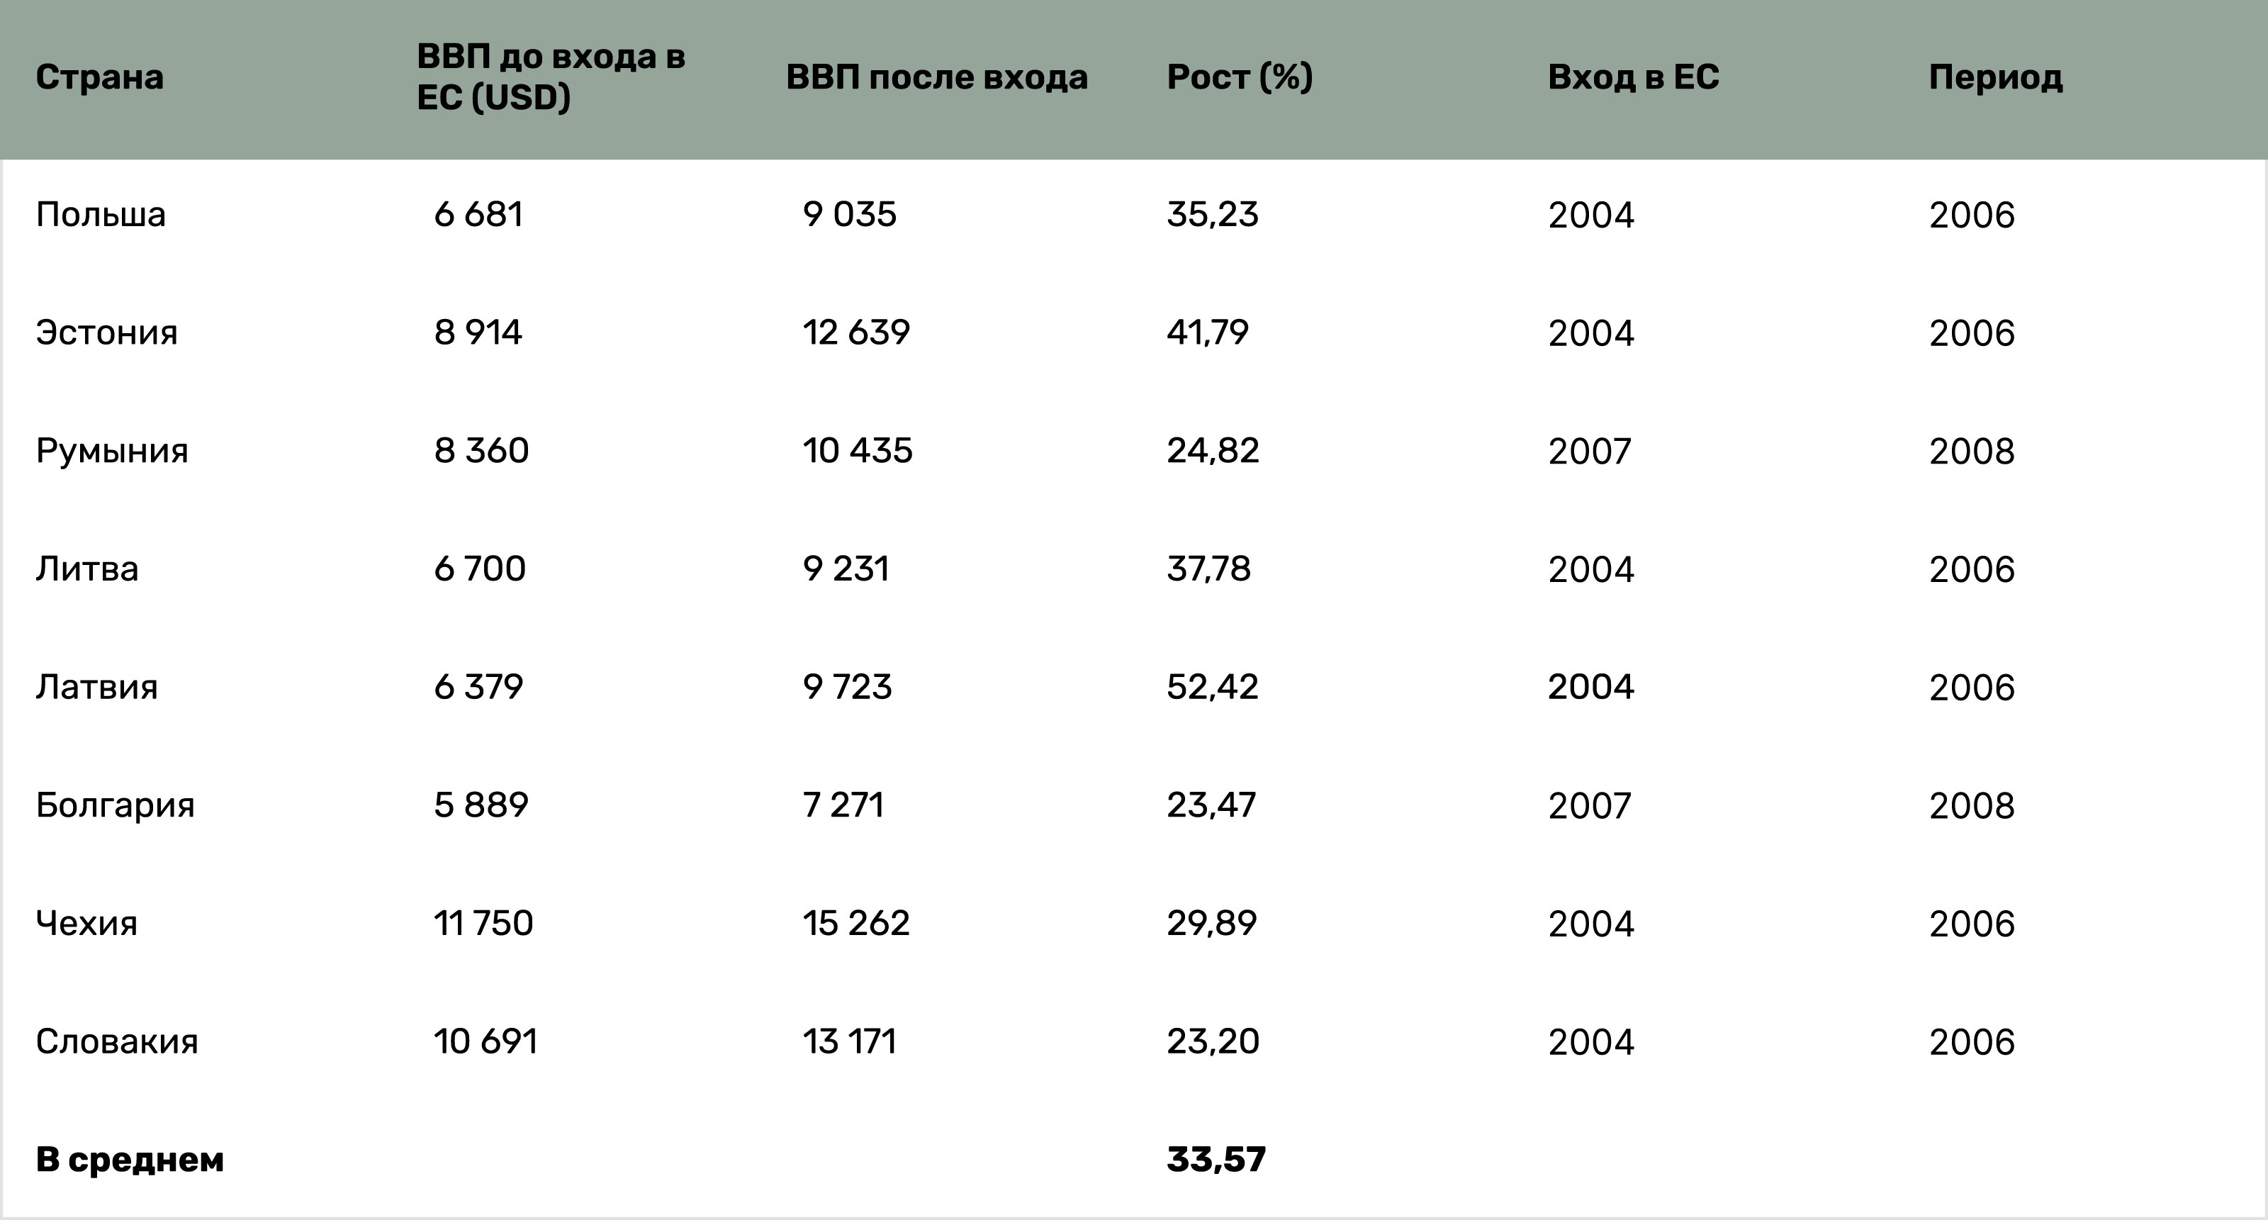Click the average growth value 33,57
The height and width of the screenshot is (1220, 2268).
(x=1216, y=1160)
